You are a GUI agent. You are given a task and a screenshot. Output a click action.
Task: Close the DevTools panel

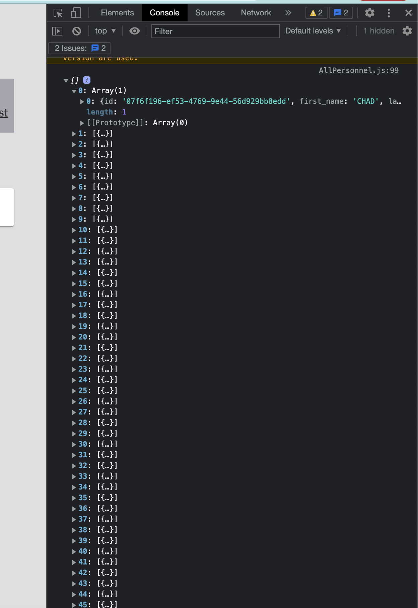pos(409,13)
